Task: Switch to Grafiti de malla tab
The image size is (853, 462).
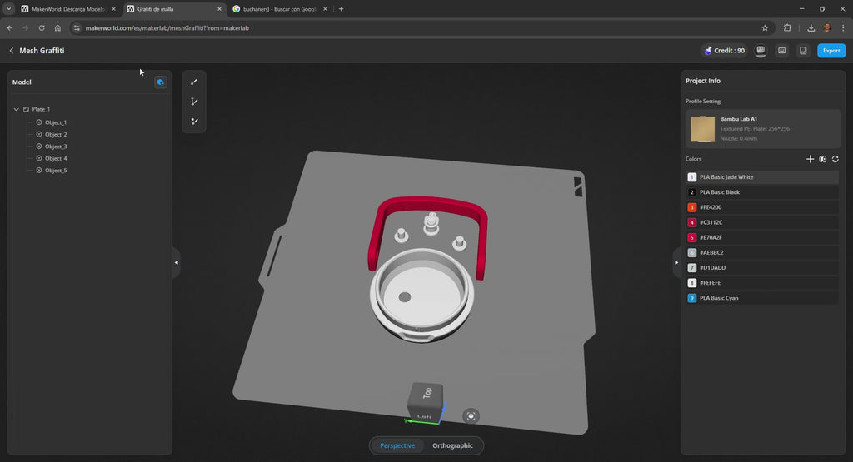Action: 174,8
